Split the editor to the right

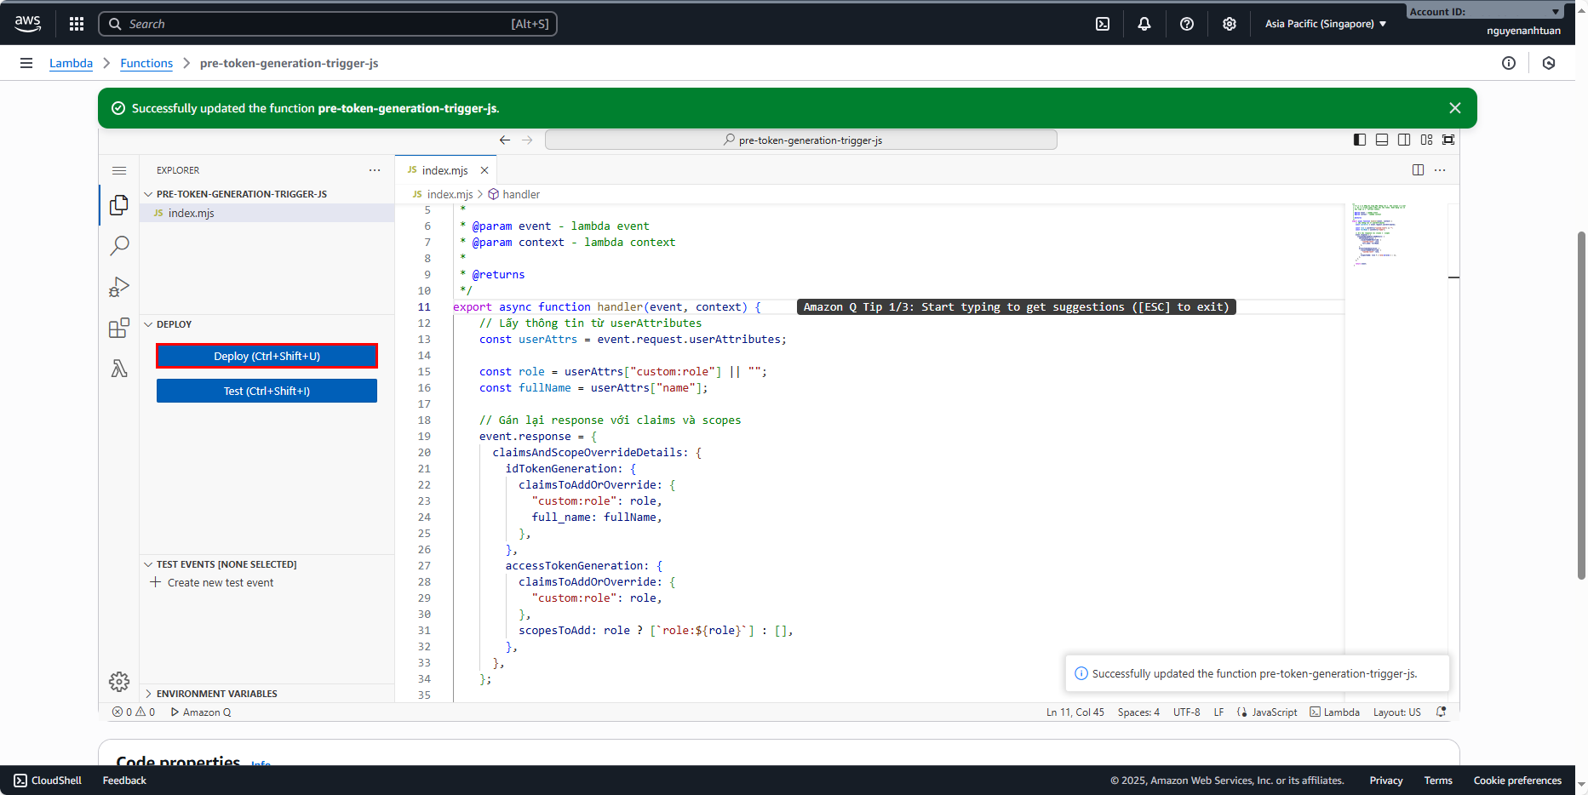coord(1418,170)
